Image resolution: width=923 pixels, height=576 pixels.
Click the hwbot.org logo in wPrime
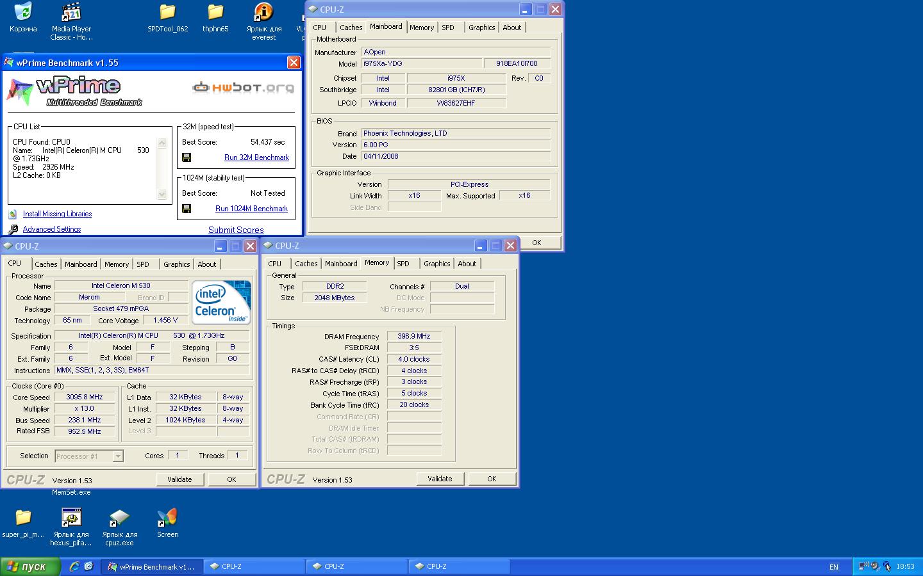(244, 88)
